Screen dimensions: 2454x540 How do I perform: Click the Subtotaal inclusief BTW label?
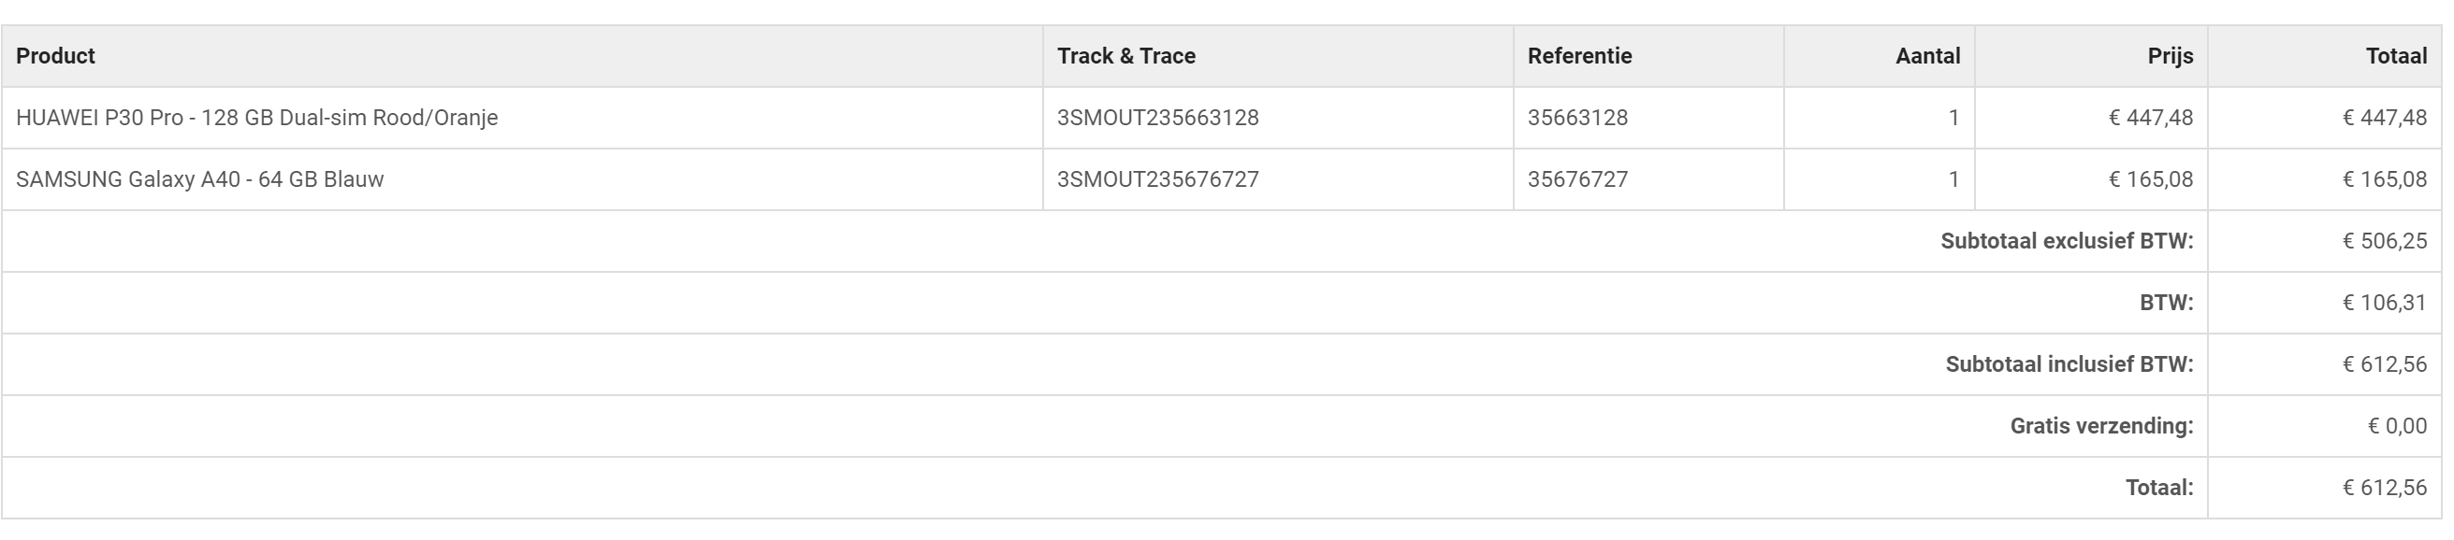click(x=2069, y=365)
